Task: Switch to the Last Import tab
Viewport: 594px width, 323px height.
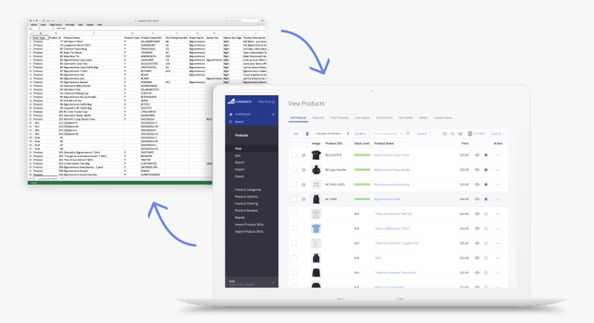Action: click(x=362, y=118)
